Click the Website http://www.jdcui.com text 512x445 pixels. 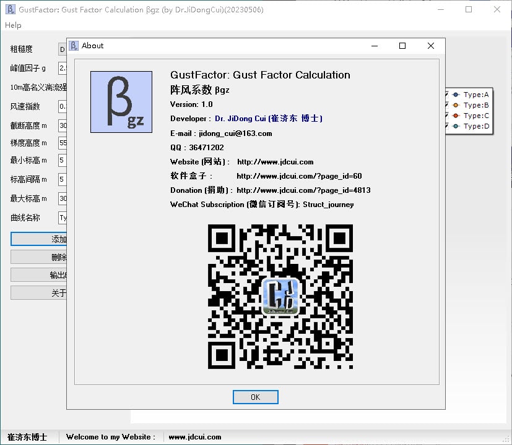[276, 162]
